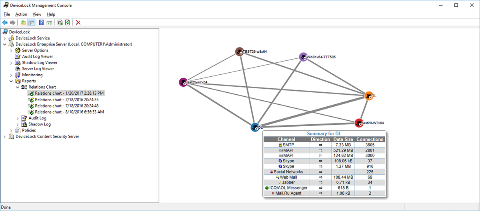
Task: Click the Data Size column header
Action: click(x=343, y=139)
